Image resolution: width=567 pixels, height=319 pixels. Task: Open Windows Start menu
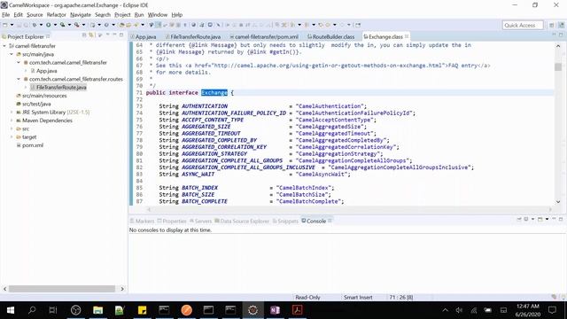11,310
